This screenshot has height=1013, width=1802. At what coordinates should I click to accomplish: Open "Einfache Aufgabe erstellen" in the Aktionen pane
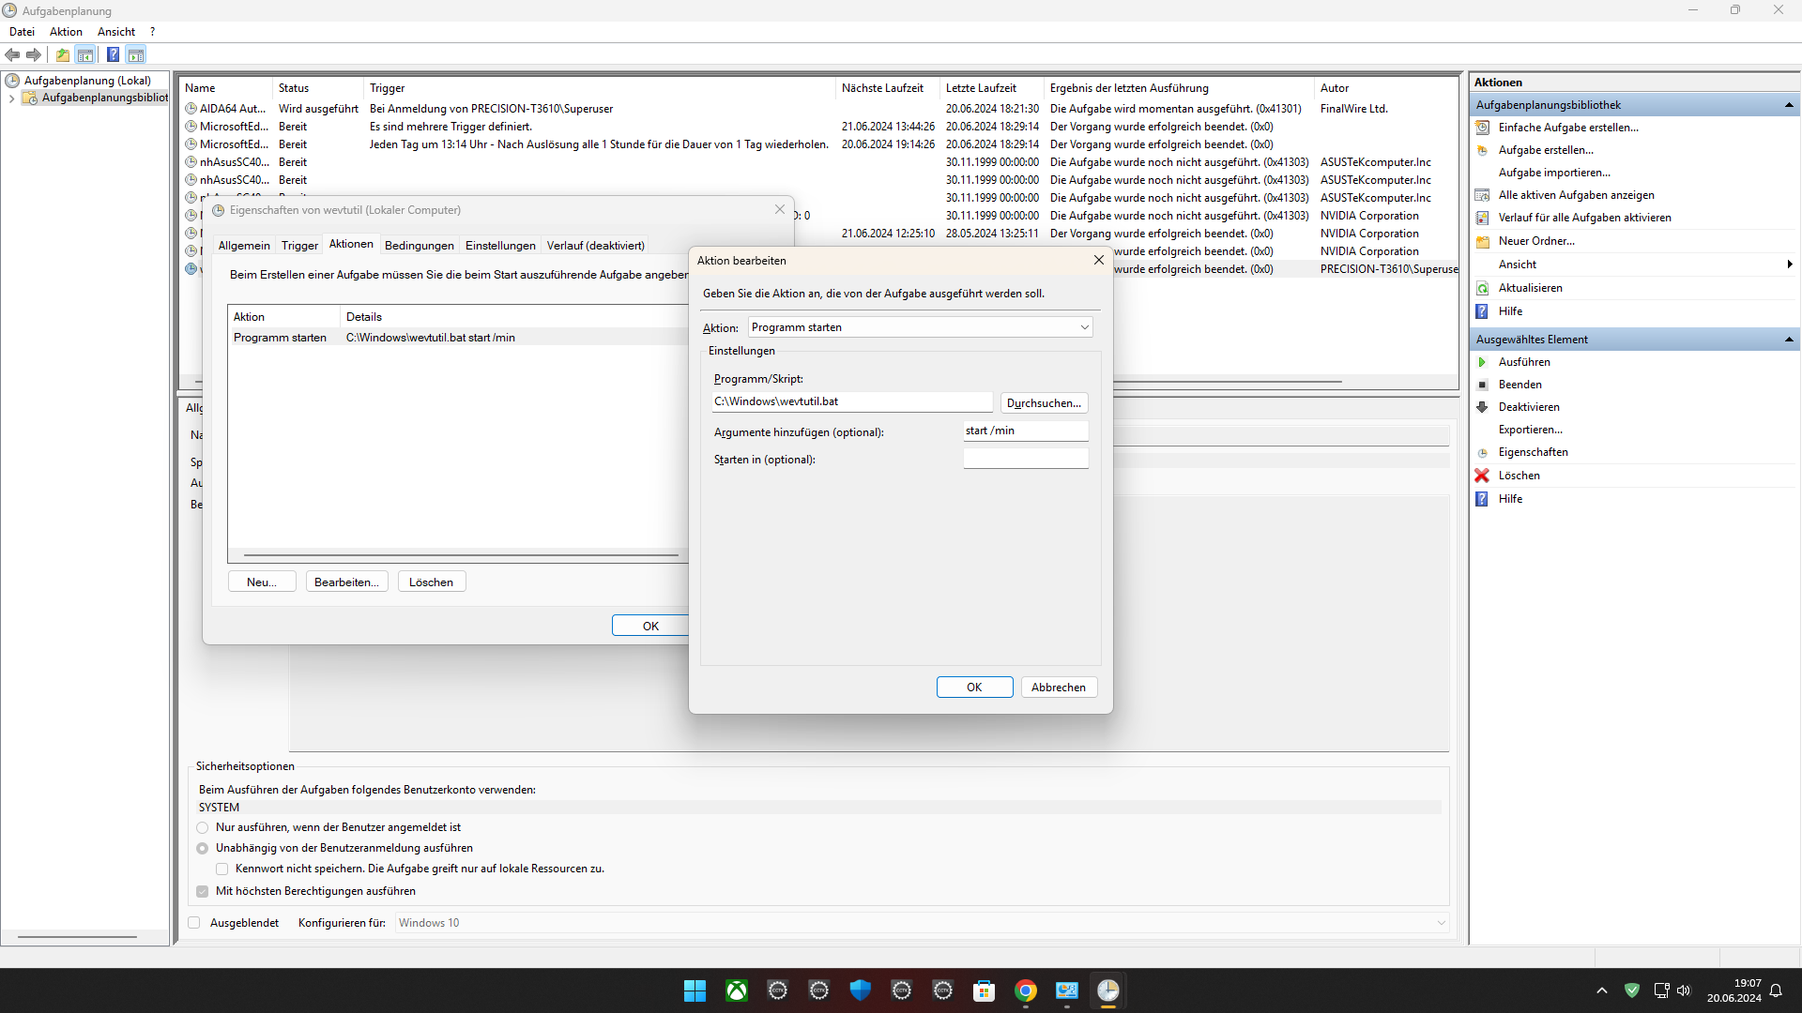1568,127
